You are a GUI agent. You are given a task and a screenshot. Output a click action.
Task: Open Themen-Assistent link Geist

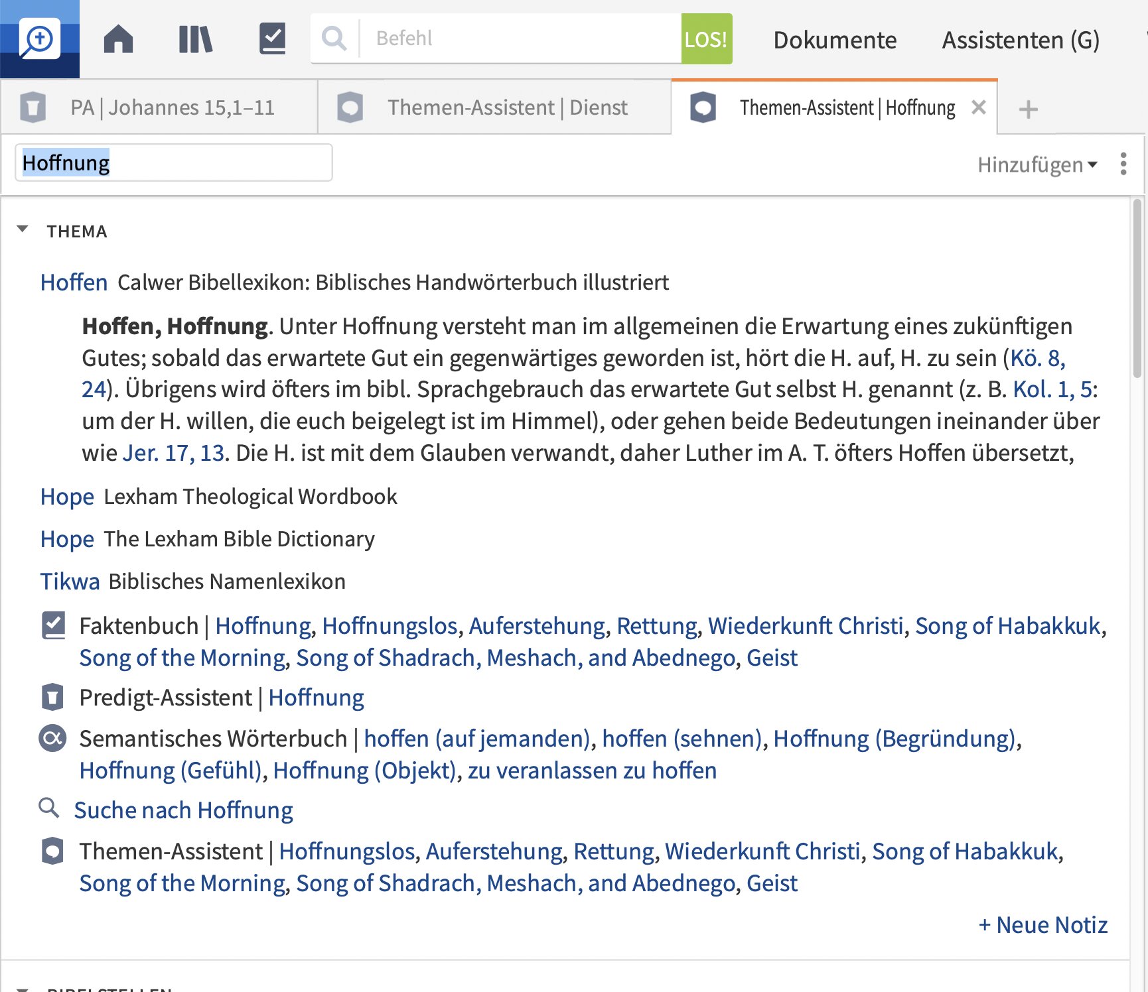click(x=772, y=883)
